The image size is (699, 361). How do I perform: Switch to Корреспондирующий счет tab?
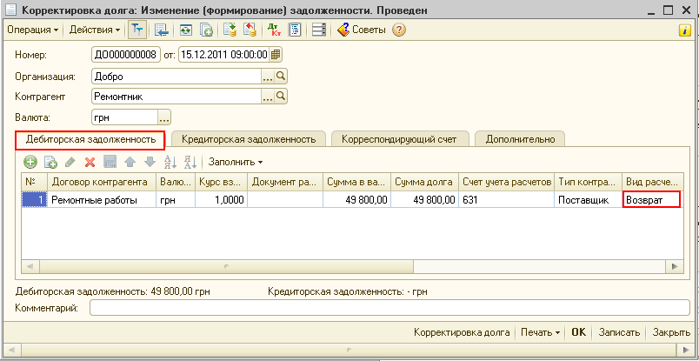pos(399,139)
